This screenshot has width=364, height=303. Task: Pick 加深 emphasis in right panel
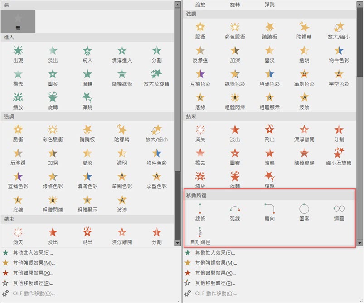(235, 54)
